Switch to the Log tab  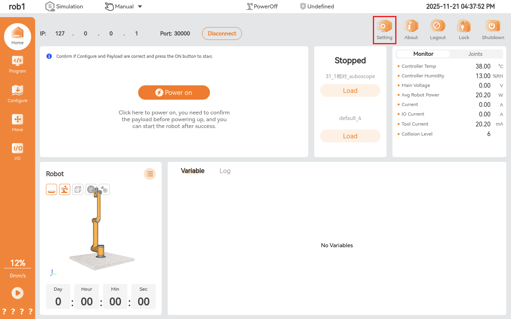pyautogui.click(x=225, y=171)
